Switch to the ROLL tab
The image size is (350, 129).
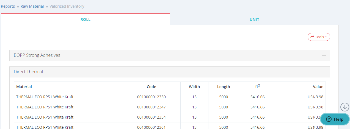tap(85, 19)
